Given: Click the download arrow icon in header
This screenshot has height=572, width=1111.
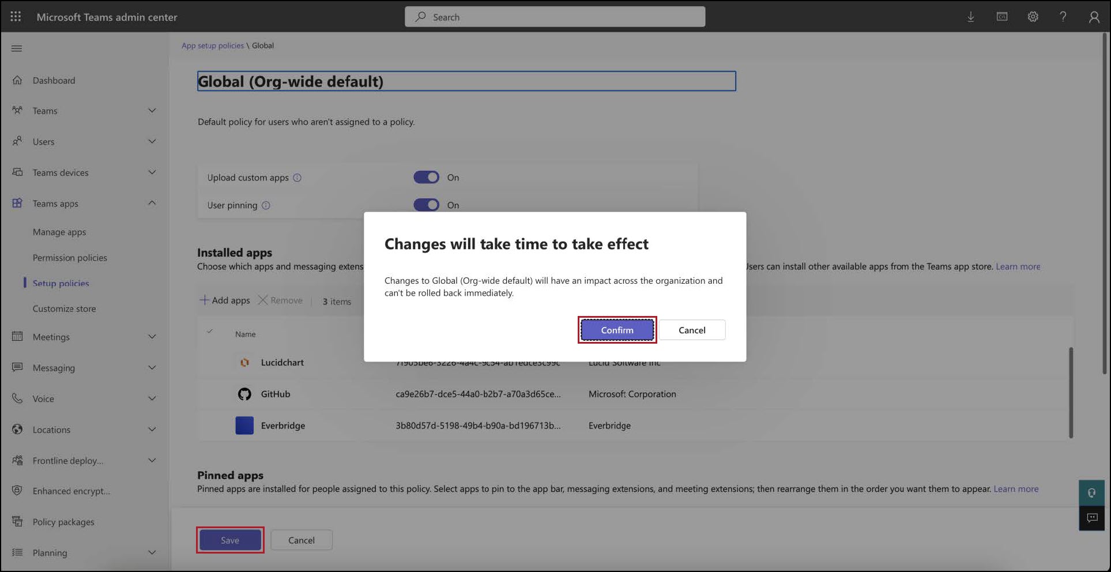Looking at the screenshot, I should point(971,17).
